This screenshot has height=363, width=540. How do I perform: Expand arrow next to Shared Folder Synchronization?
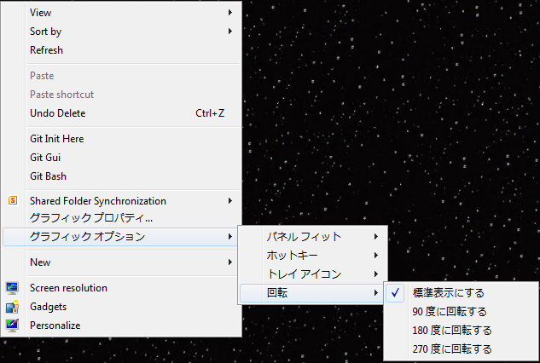coord(230,200)
